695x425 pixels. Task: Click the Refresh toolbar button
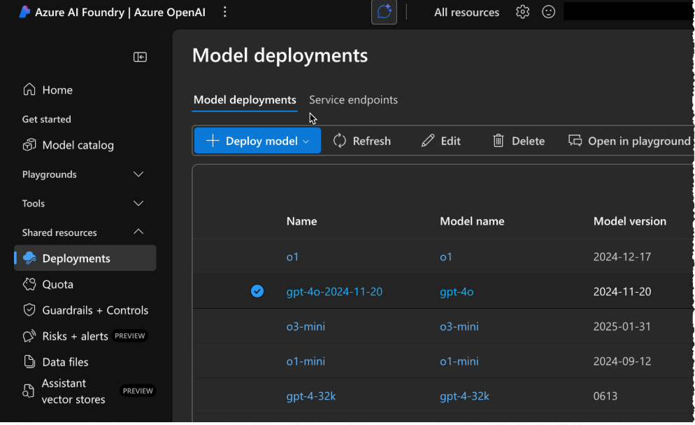pyautogui.click(x=361, y=141)
